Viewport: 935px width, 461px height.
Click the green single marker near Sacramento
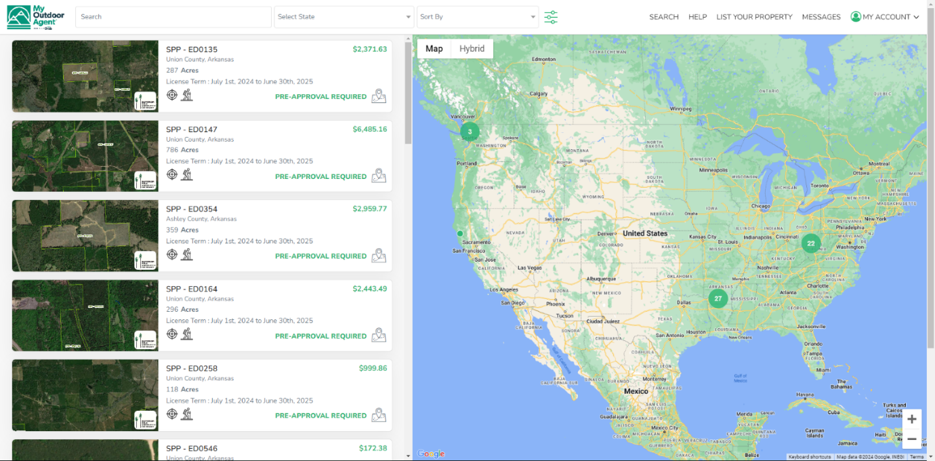tap(460, 233)
